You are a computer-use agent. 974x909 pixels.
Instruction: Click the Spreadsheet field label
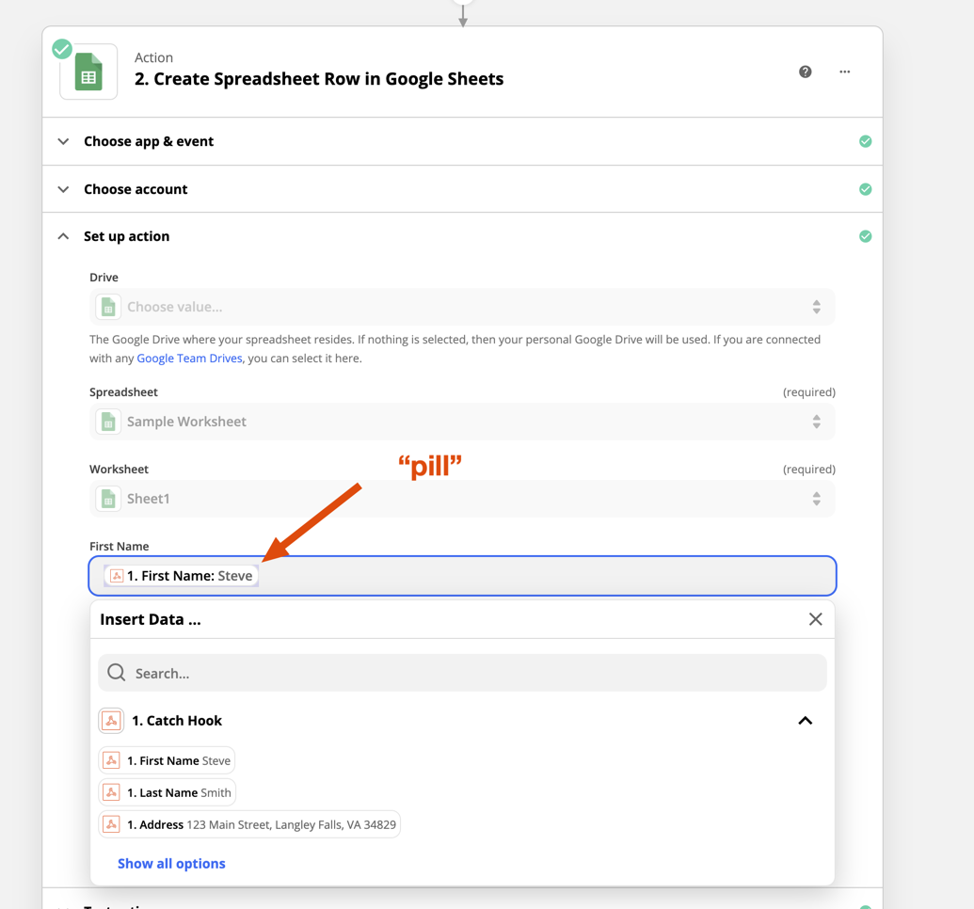tap(123, 392)
